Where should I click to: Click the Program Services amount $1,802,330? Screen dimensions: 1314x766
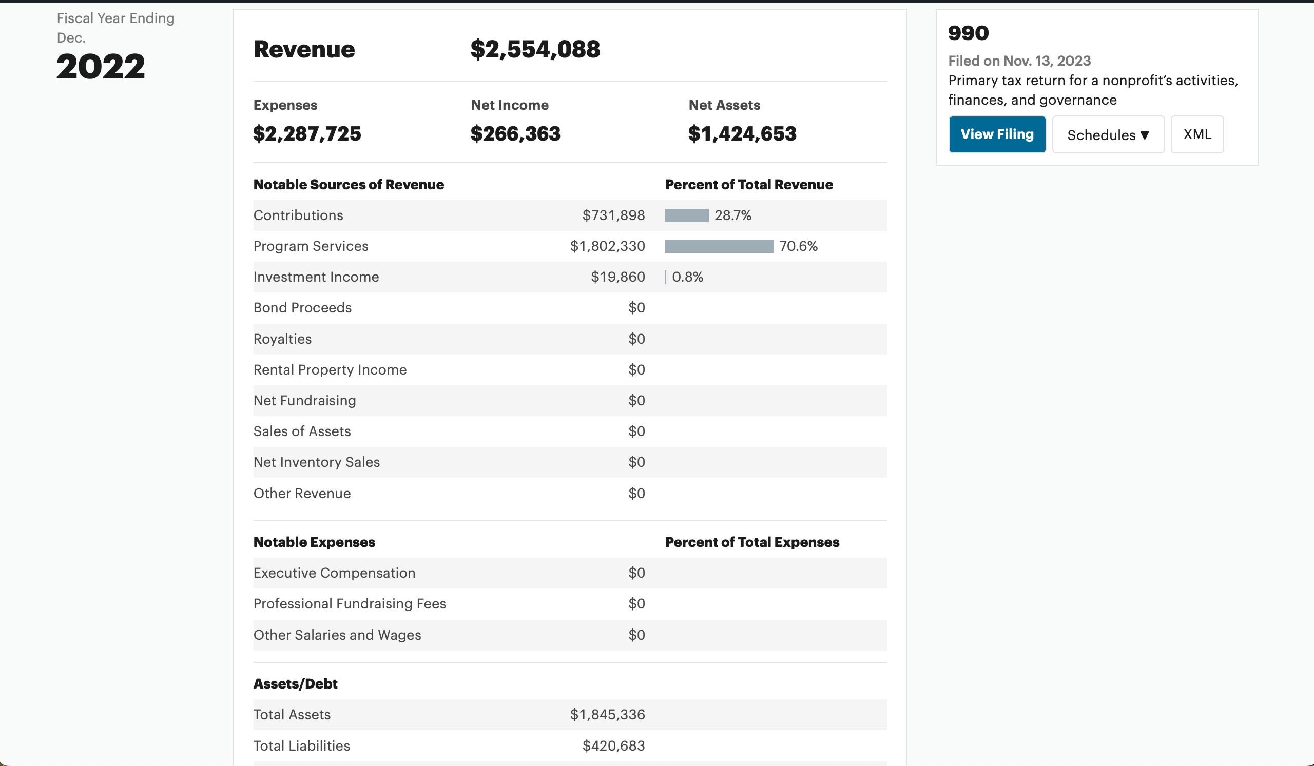coord(607,246)
